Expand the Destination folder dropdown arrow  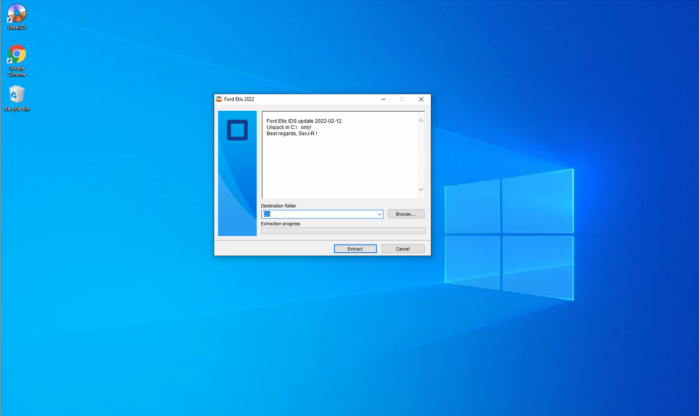pos(379,214)
